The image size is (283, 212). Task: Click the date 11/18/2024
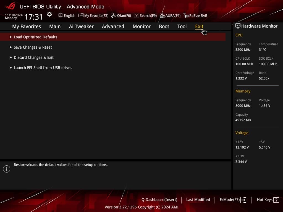coord(14,15)
